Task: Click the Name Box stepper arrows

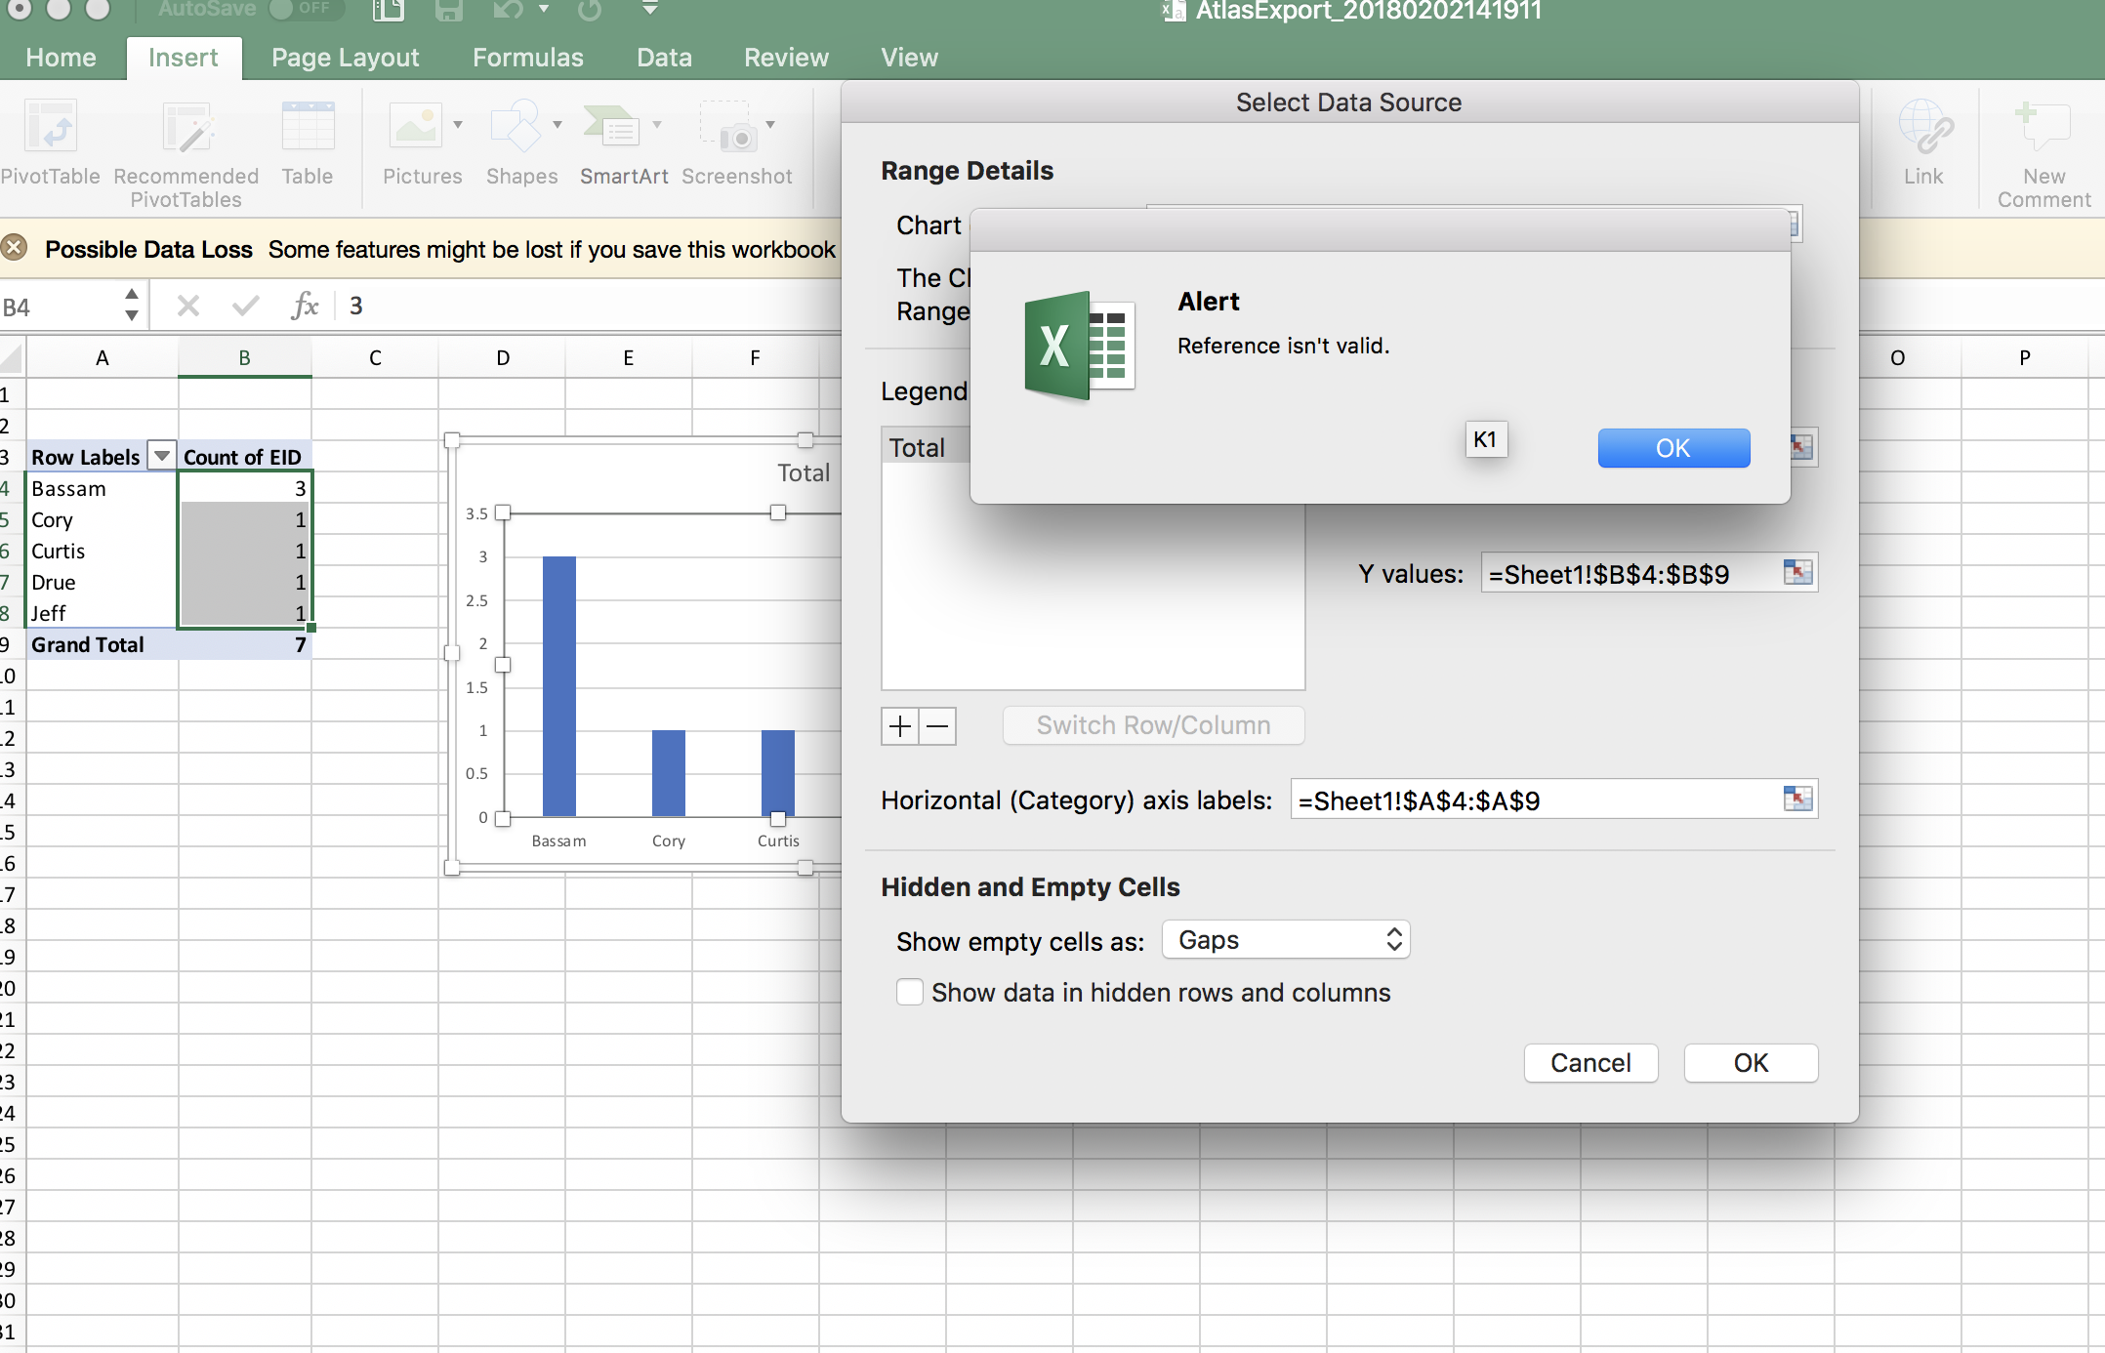Action: tap(131, 305)
